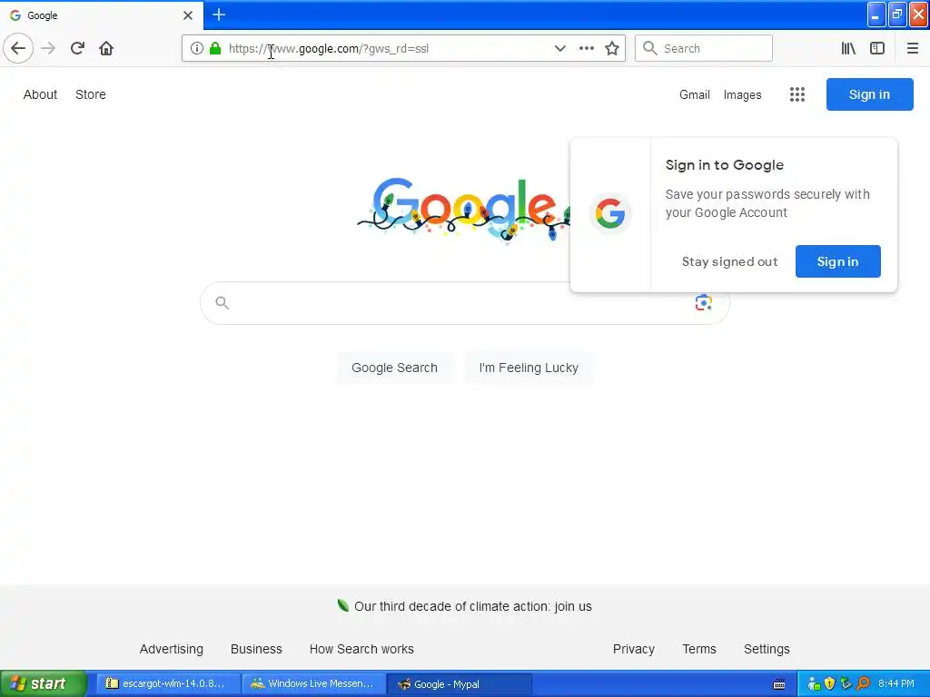Image resolution: width=930 pixels, height=697 pixels.
Task: Open Settings footer menu
Action: (767, 649)
